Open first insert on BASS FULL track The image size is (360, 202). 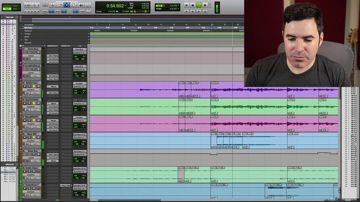click(x=52, y=86)
